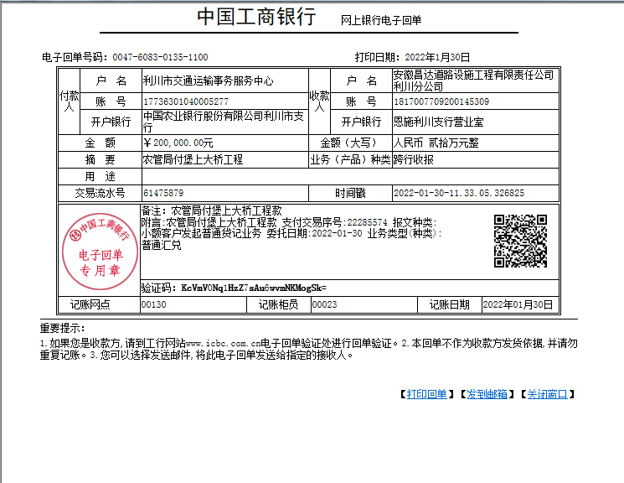Viewport: 624px width, 483px height.
Task: Click the 关闭窗口 link
Action: point(548,394)
